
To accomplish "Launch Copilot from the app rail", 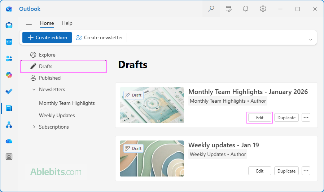I will click(9, 75).
